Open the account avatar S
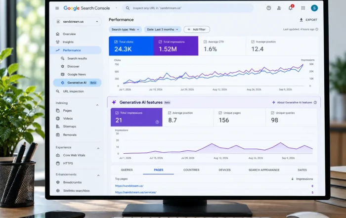Image resolution: width=346 pixels, height=218 pixels. click(x=314, y=8)
